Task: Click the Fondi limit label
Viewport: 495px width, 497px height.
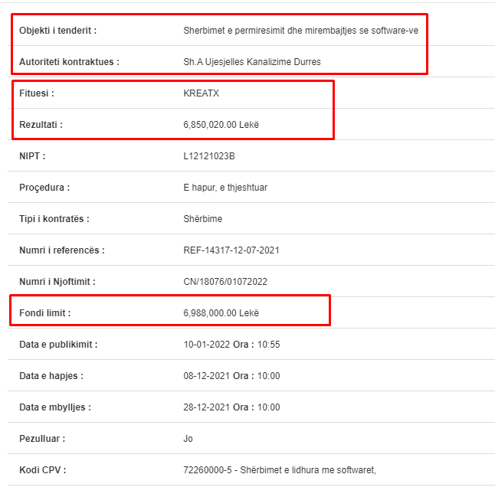Action: pos(44,313)
